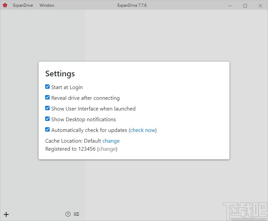
Task: Open the Window menu
Action: [47, 5]
